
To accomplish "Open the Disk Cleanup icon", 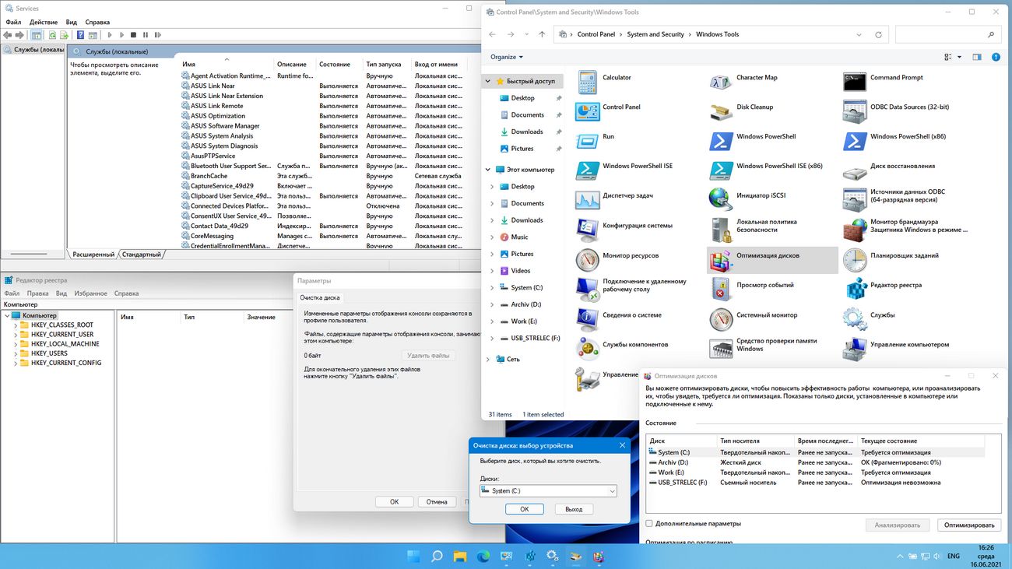I will [721, 111].
